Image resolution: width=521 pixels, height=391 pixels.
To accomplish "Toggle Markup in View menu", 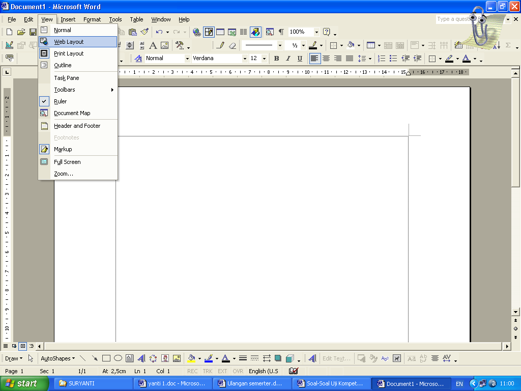I will [78, 149].
